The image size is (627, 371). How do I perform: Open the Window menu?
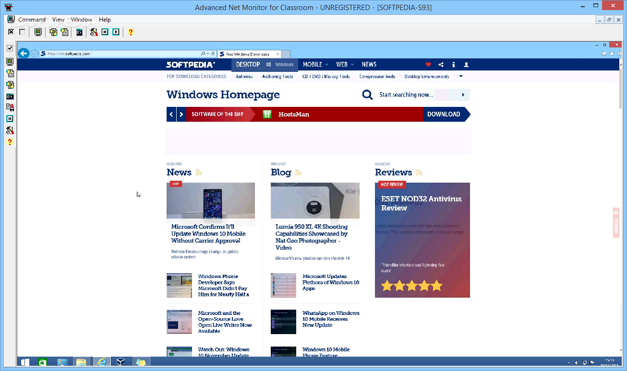point(82,20)
